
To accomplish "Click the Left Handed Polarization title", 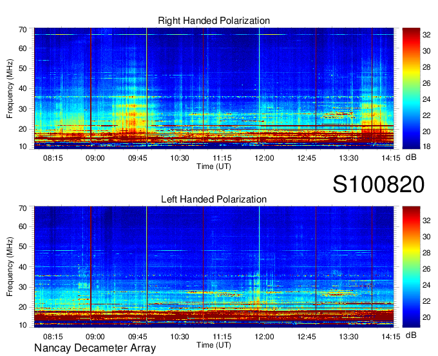I will (214, 199).
